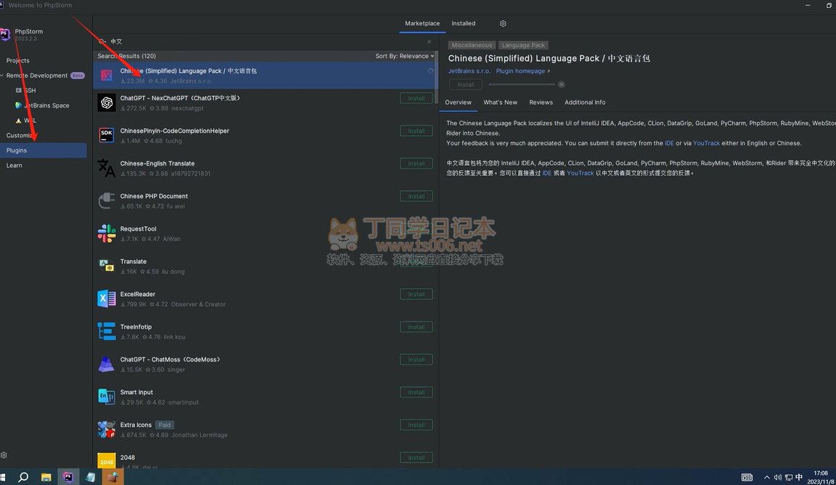Collapse the Remote Development tree node
The height and width of the screenshot is (485, 836).
click(2, 76)
